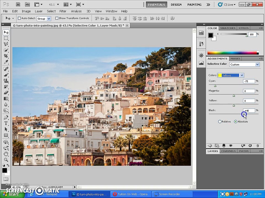Select the Quick Selection tool
The width and height of the screenshot is (265, 198).
[x=6, y=50]
